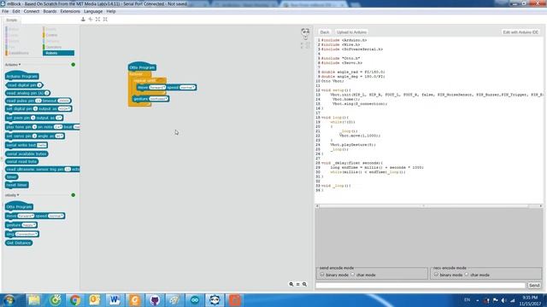Click ottodiy section green status dot
Screen dimensions: 547x307
point(74,195)
